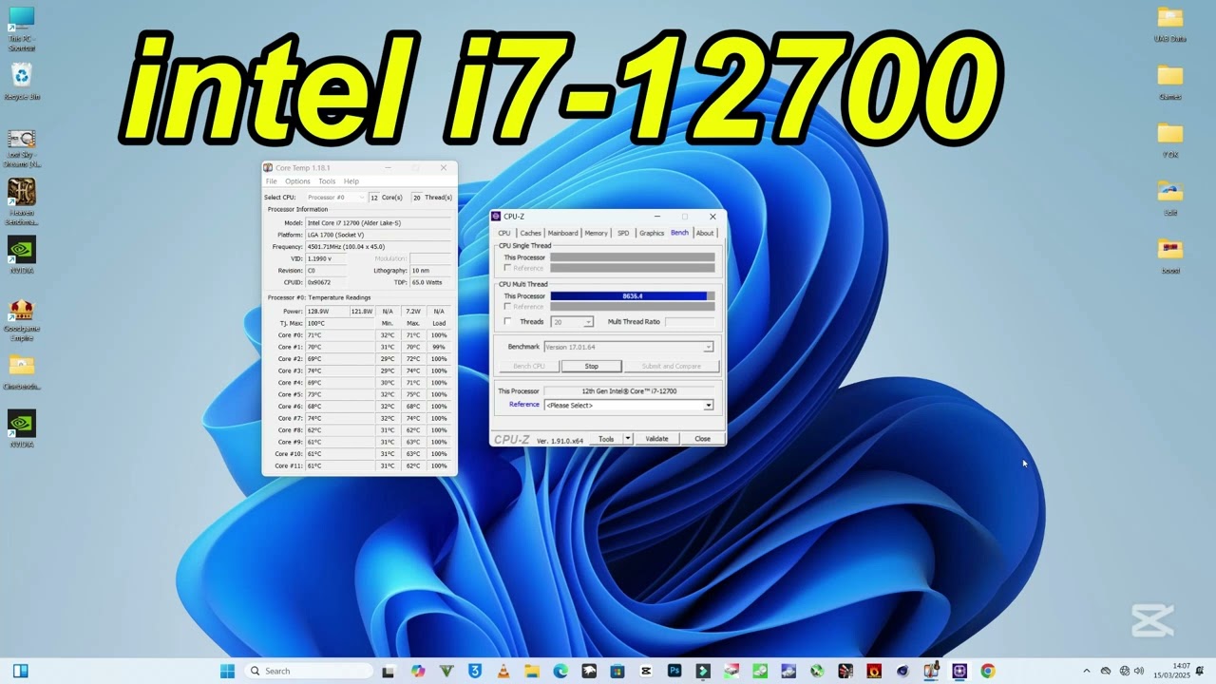
Task: Switch to the Mainboard tab
Action: [x=562, y=233]
